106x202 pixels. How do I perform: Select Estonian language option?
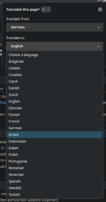click(x=55, y=108)
